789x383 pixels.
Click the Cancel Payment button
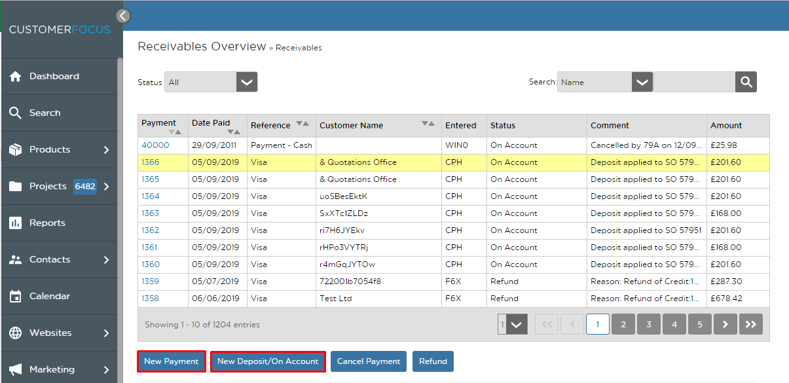[x=369, y=361]
